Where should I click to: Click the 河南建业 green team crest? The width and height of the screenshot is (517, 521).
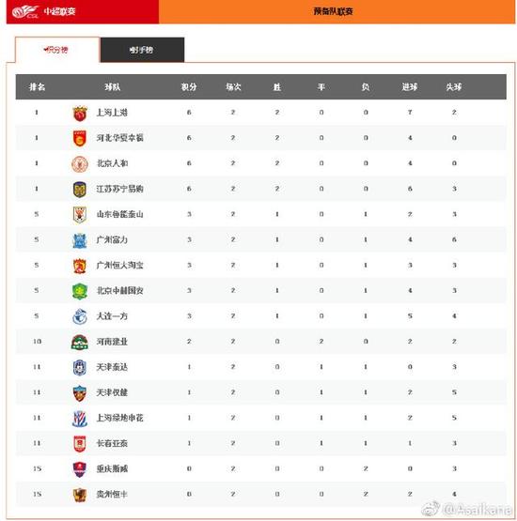[80, 342]
